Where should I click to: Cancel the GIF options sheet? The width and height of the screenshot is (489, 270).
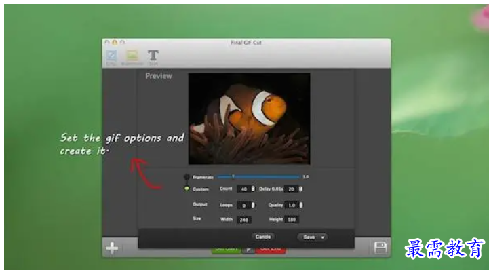point(263,237)
